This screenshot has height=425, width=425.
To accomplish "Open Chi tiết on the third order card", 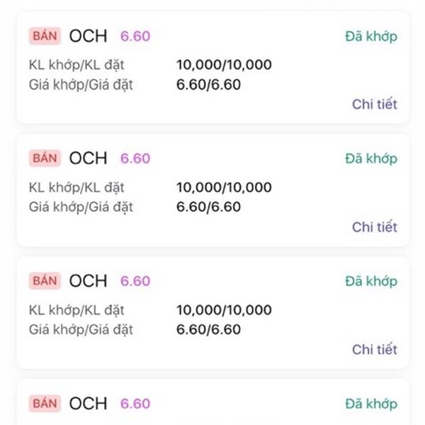I will point(375,349).
